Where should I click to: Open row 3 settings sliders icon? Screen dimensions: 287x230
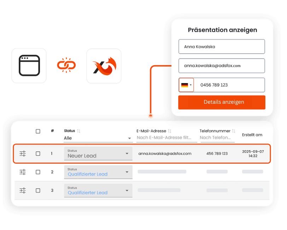[23, 190]
